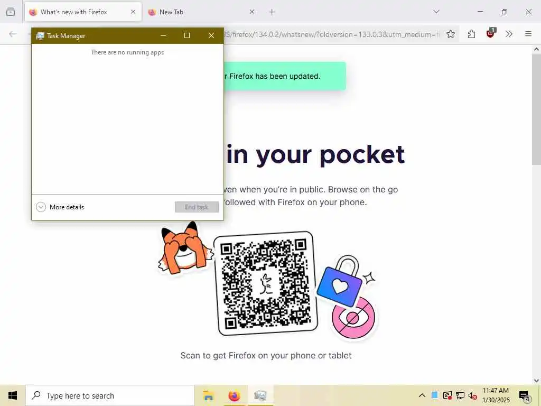The image size is (541, 406).
Task: Click the Task Manager taskbar icon
Action: tap(260, 395)
